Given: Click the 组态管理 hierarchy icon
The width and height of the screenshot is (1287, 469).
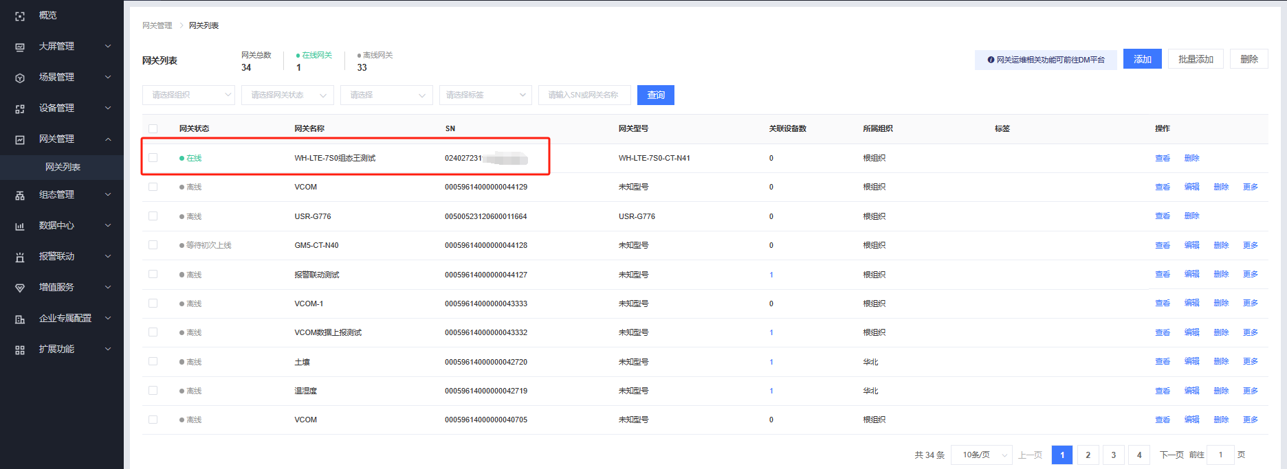Looking at the screenshot, I should pos(20,195).
